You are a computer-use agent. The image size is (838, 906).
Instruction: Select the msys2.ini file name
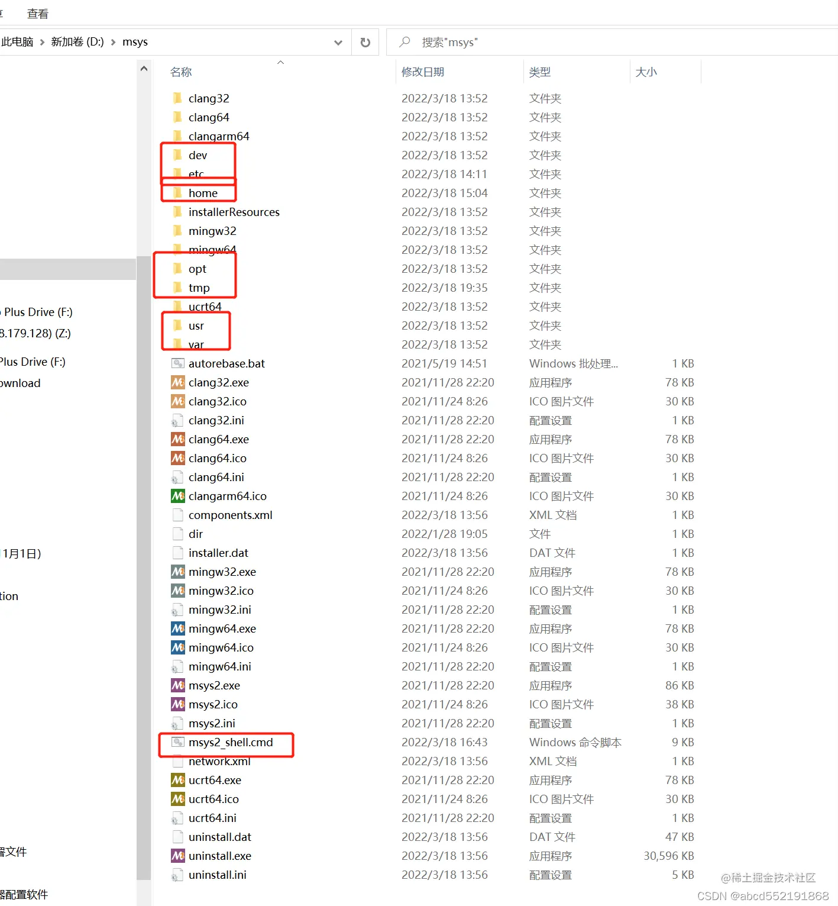pyautogui.click(x=212, y=723)
